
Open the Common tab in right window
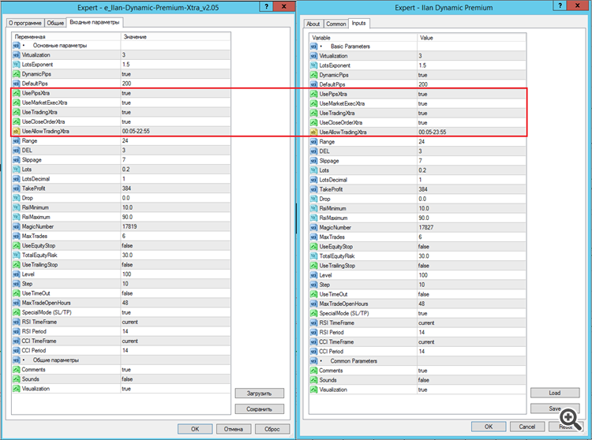point(336,24)
